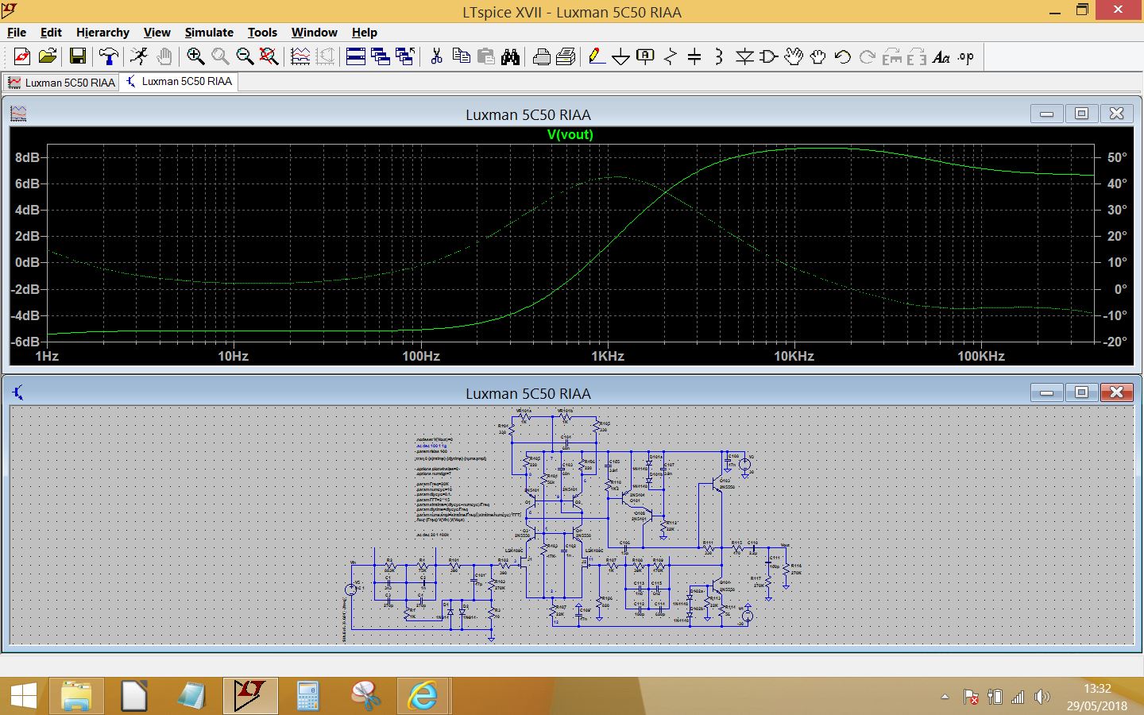Open Snipping Tool from the taskbar
The image size is (1144, 715).
click(x=365, y=697)
